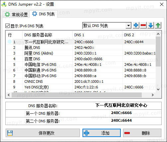Screen dimensions: 167x142
Task: Switch to the 常规设置 tab
Action: 16,14
